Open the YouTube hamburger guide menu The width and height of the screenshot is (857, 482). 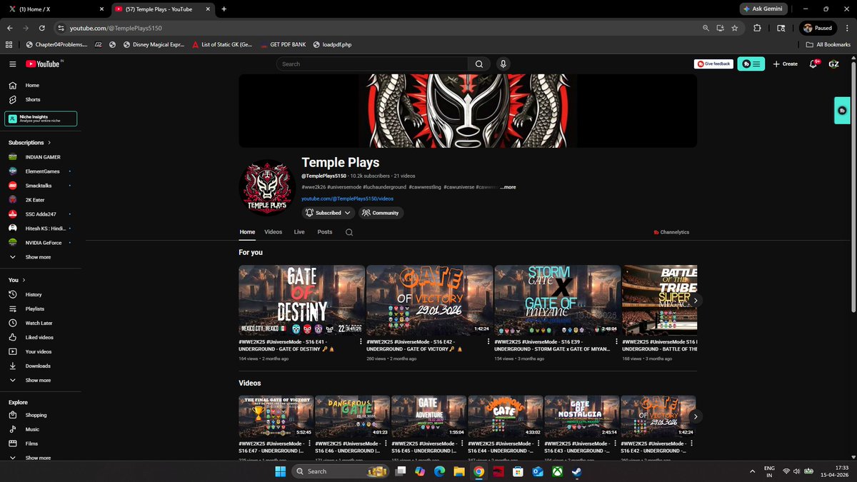point(12,64)
